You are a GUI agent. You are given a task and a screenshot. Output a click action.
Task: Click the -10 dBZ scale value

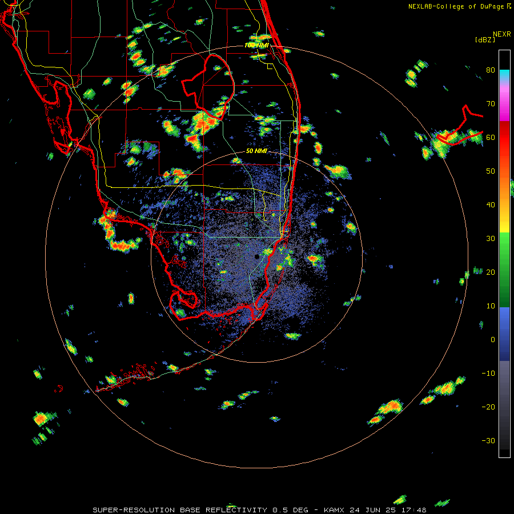[x=488, y=374]
